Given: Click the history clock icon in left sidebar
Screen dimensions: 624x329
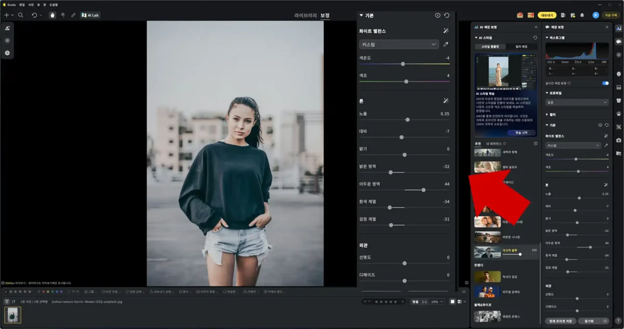Looking at the screenshot, I should coord(7,52).
